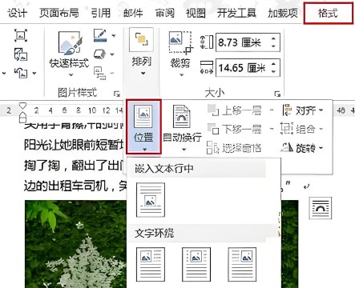The width and height of the screenshot is (355, 288).
Task: Expand the picture border dropdown arrow
Action: click(114, 35)
